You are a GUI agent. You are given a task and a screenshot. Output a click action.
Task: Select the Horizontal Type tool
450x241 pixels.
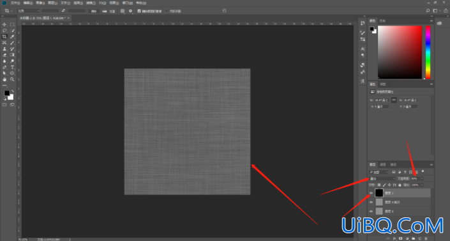pyautogui.click(x=12, y=67)
